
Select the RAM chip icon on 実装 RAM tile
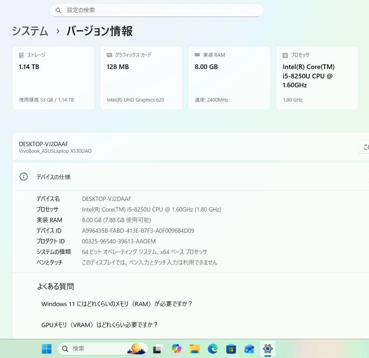[197, 55]
